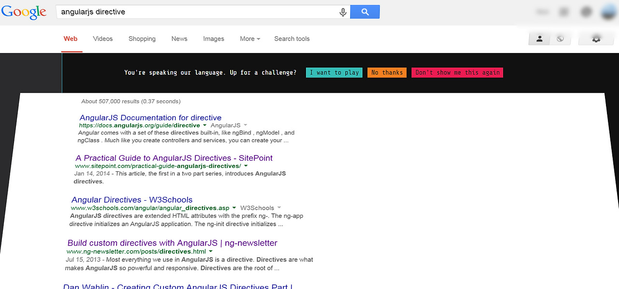Expand the More dropdown

pos(250,39)
